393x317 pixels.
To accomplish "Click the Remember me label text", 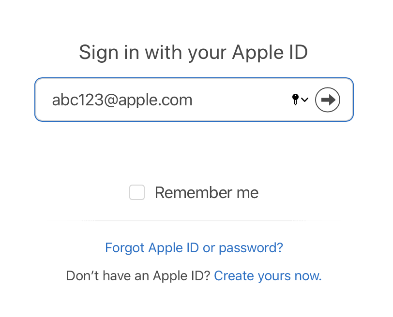I will point(207,193).
